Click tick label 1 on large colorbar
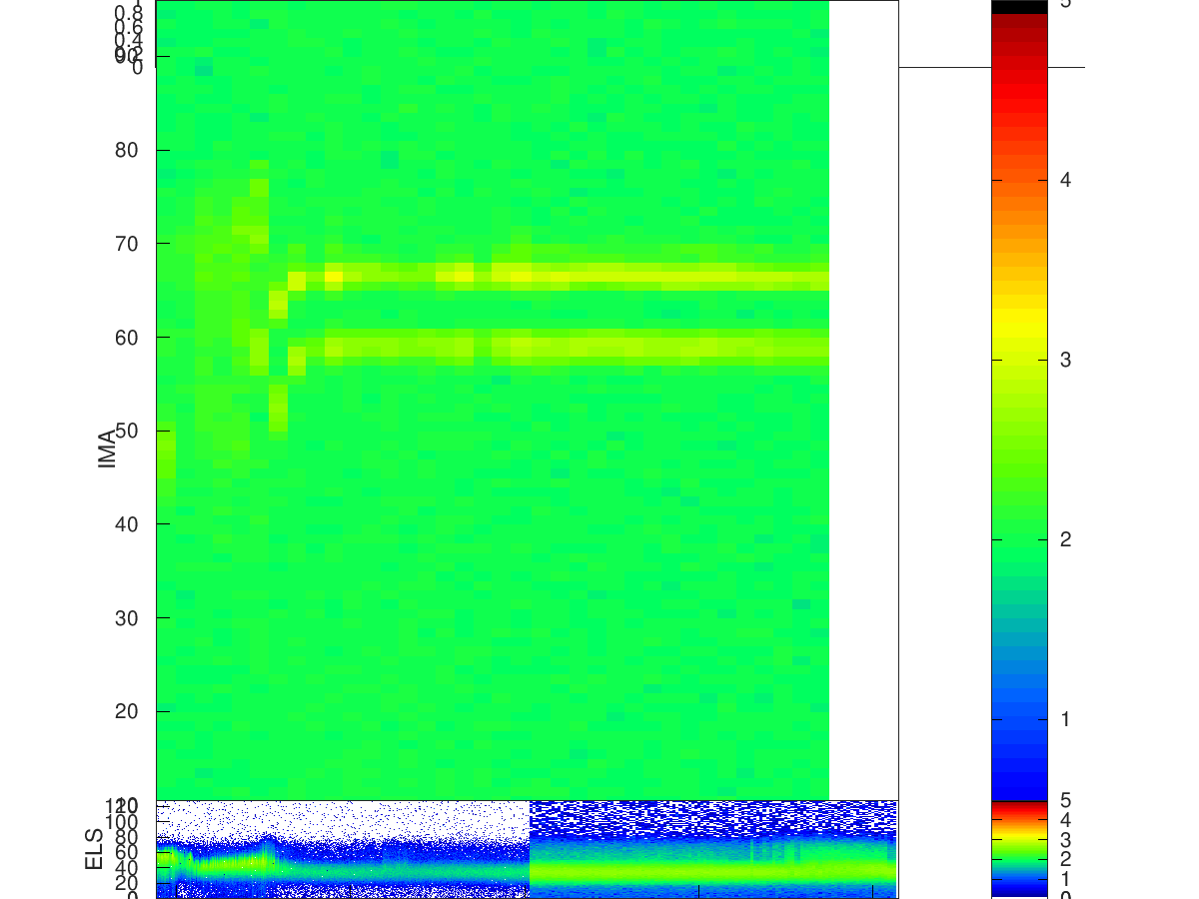1199x899 pixels. 1065,719
